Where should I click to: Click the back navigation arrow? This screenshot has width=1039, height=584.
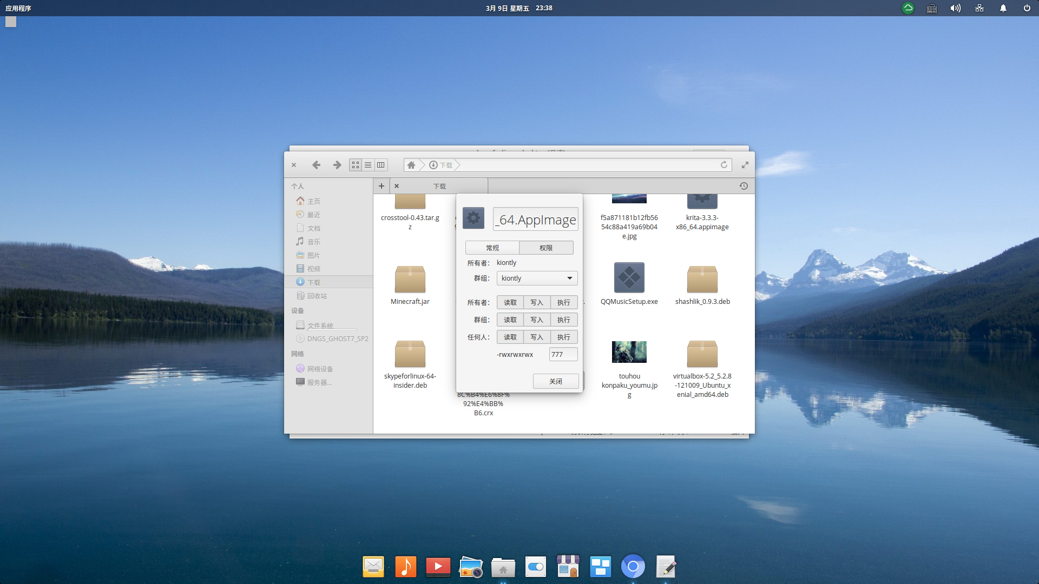[x=317, y=165]
